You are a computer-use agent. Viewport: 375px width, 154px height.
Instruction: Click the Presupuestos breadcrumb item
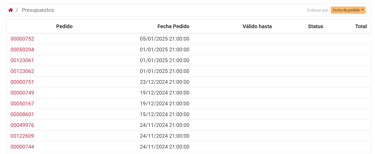coord(38,10)
